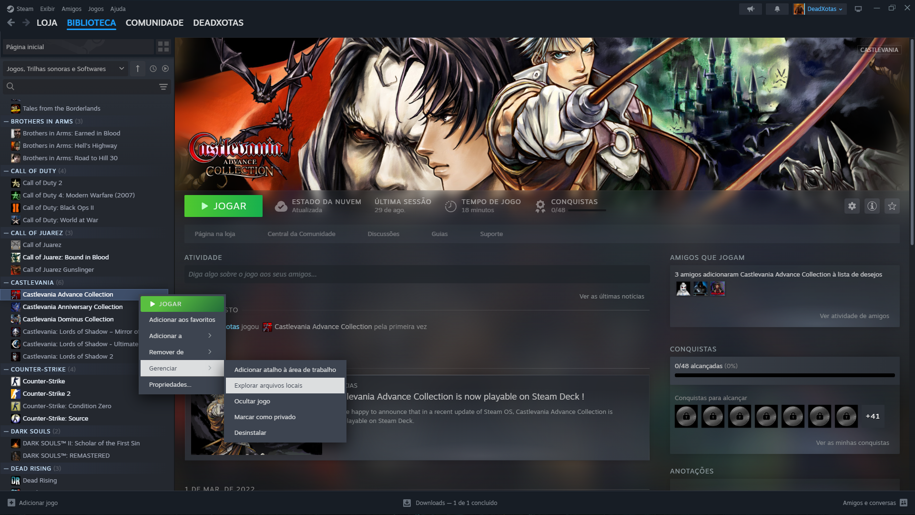Open Ver as minhas conquistas link

(852, 443)
